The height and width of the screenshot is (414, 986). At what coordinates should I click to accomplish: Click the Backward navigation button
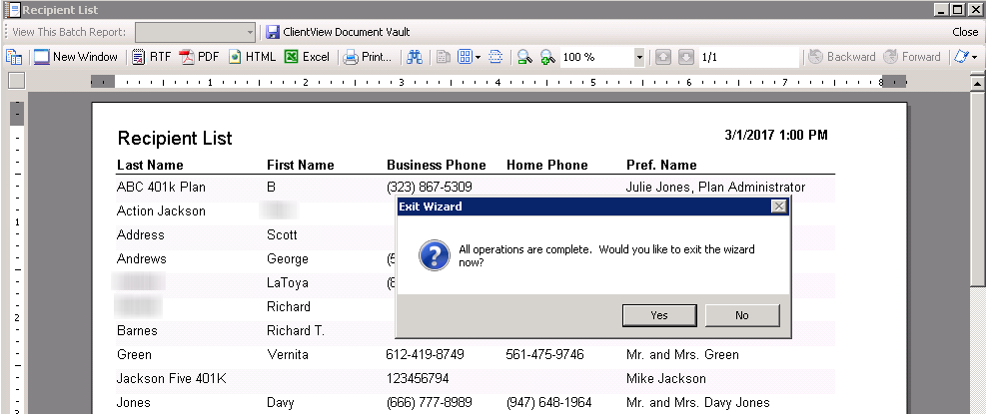pos(841,57)
